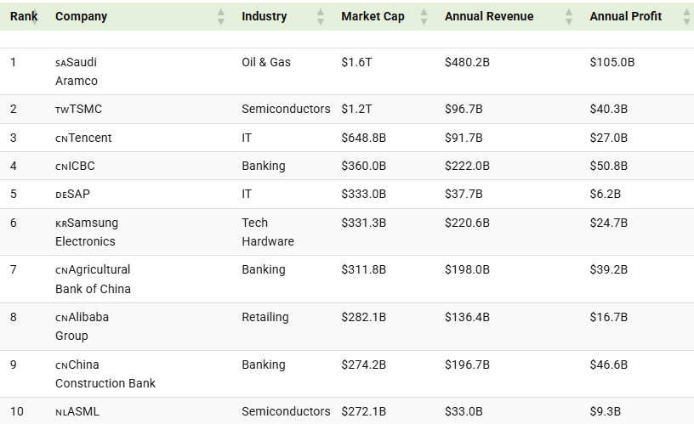Image resolution: width=694 pixels, height=424 pixels.
Task: Click the Market Cap sort arrows
Action: coord(424,17)
